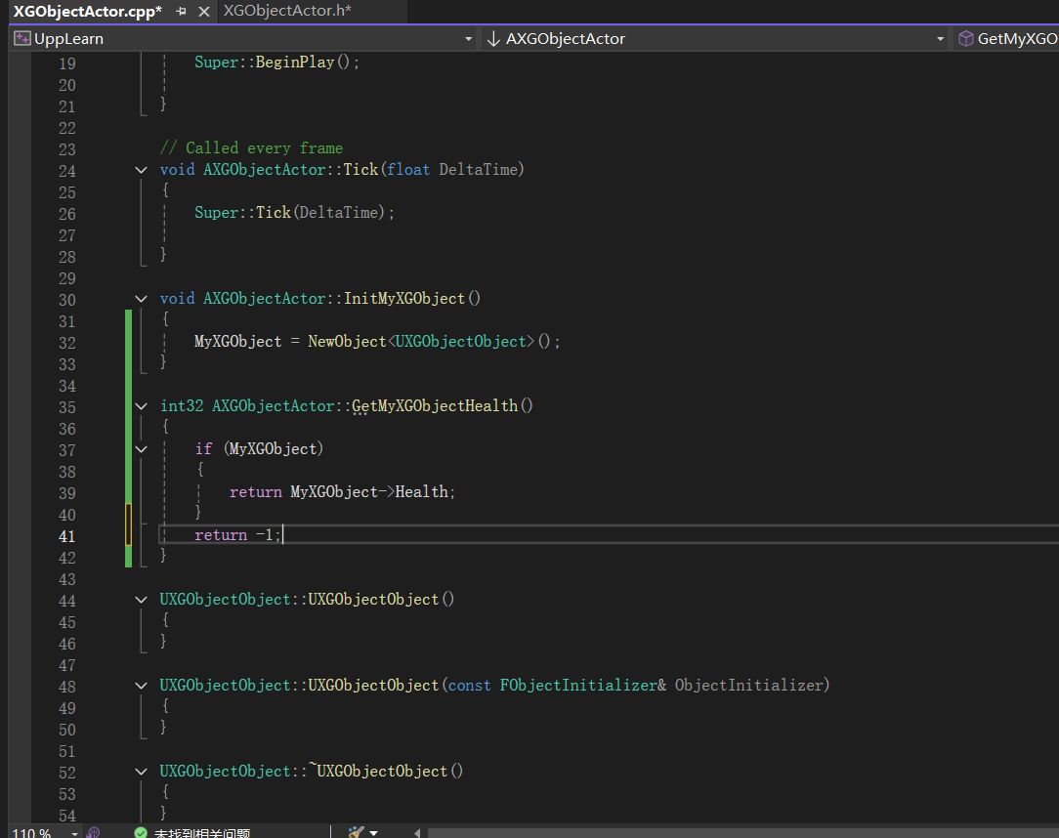Click the 'InitMyXGObject' function name
Viewport: 1059px width, 838px height.
click(x=404, y=299)
